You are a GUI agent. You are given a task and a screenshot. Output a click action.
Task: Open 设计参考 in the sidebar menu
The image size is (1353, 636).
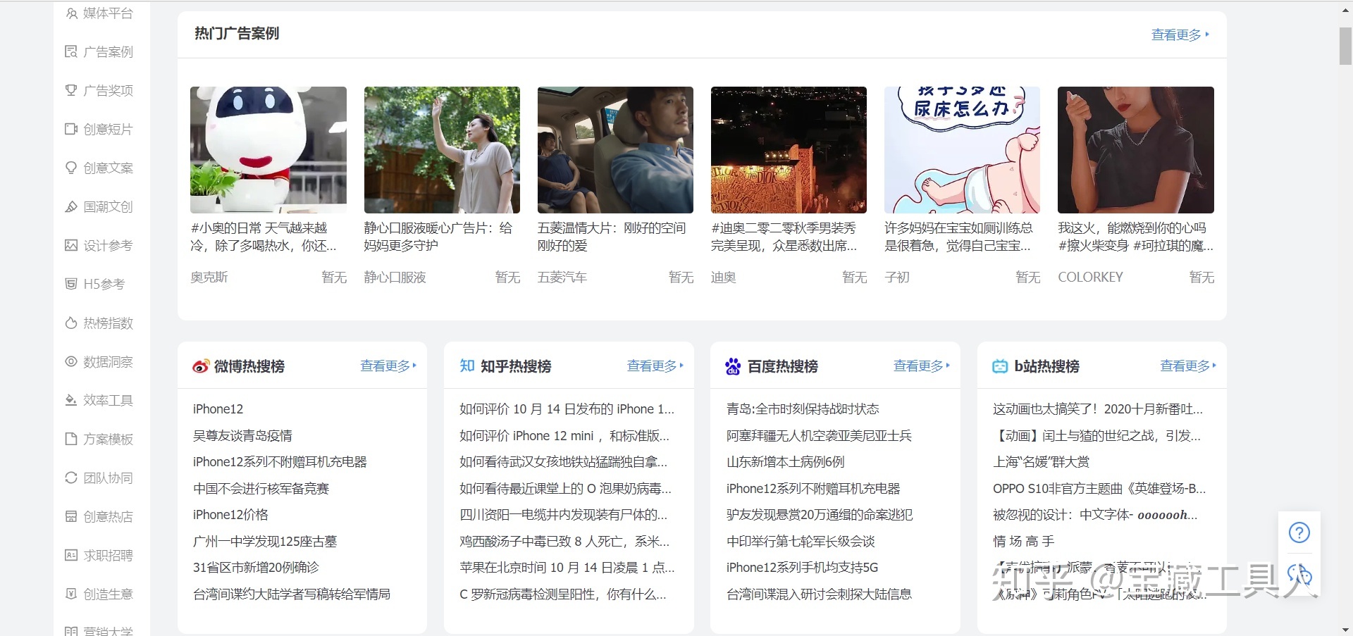(107, 245)
